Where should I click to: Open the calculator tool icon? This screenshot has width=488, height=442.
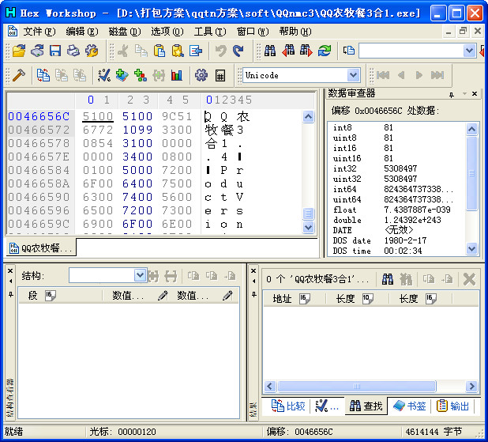(x=220, y=75)
